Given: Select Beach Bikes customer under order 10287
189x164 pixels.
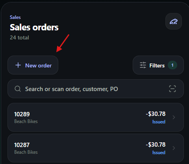Looking at the screenshot, I should tap(26, 152).
